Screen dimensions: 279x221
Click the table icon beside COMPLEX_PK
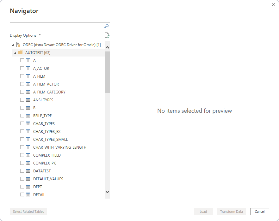click(x=28, y=163)
